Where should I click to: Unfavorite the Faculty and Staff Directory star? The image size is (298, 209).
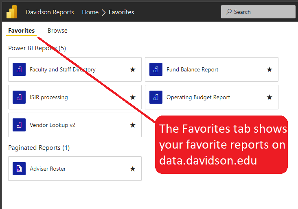[x=133, y=69]
